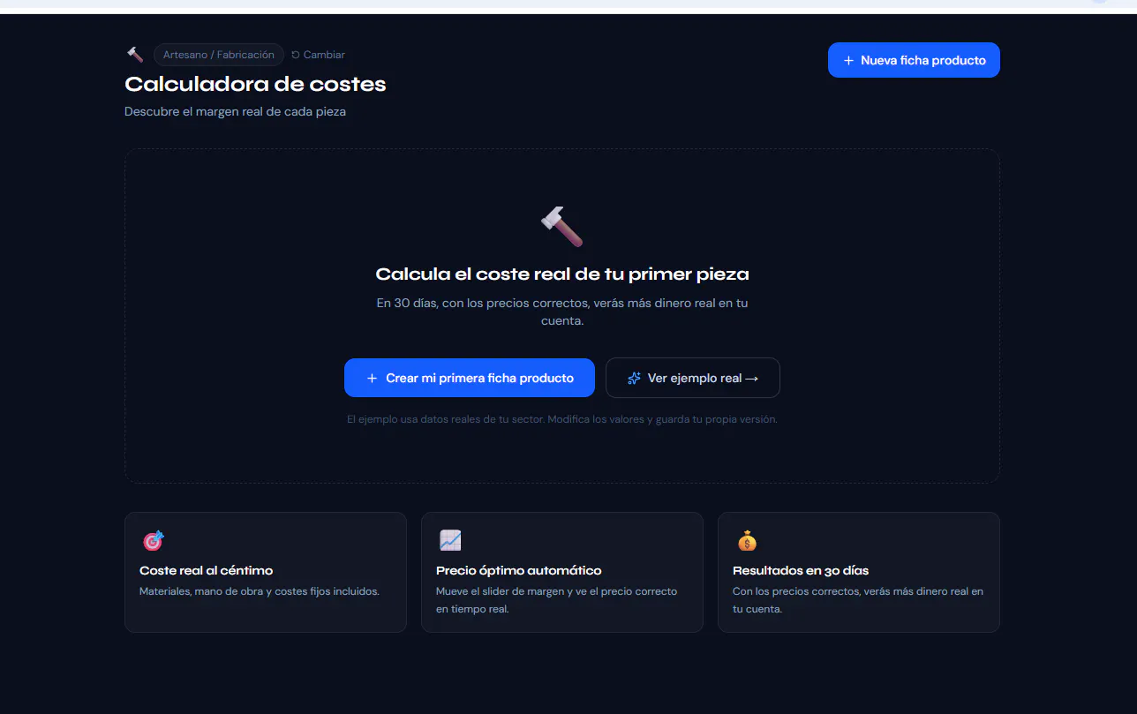Open the Ver ejemplo real example
The height and width of the screenshot is (714, 1137).
(x=693, y=378)
